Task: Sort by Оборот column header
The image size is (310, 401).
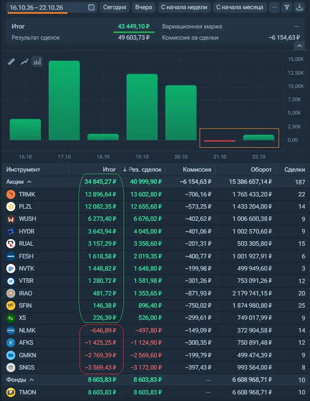Action: click(x=261, y=170)
